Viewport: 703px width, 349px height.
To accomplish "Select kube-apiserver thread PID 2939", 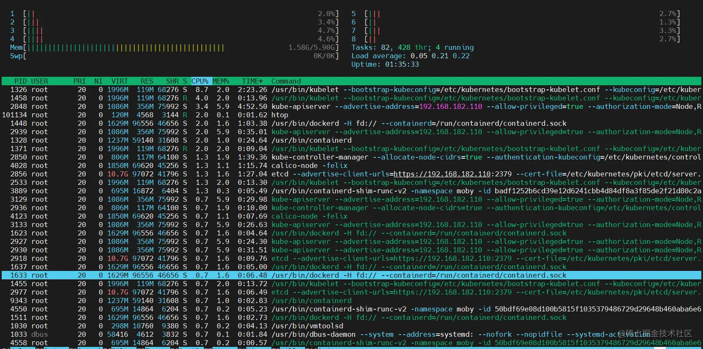I will (x=351, y=132).
